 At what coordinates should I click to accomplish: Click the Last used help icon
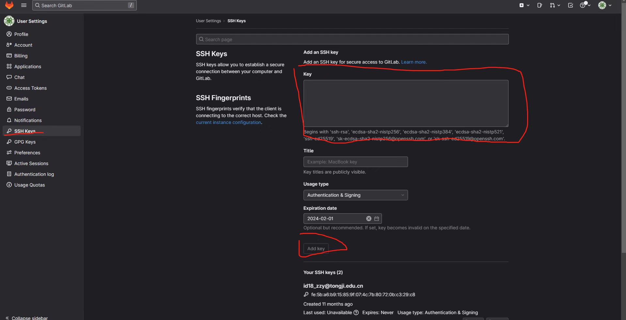pos(356,312)
